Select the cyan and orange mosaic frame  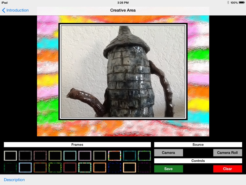point(85,168)
